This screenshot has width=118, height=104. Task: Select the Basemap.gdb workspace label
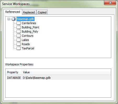[x=25, y=19]
